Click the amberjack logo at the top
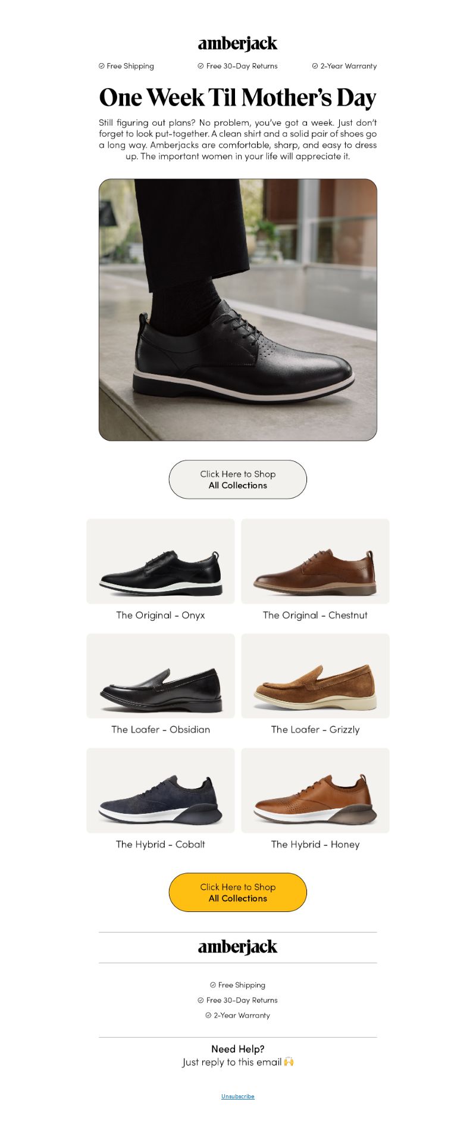This screenshot has height=1140, width=476. click(x=237, y=43)
